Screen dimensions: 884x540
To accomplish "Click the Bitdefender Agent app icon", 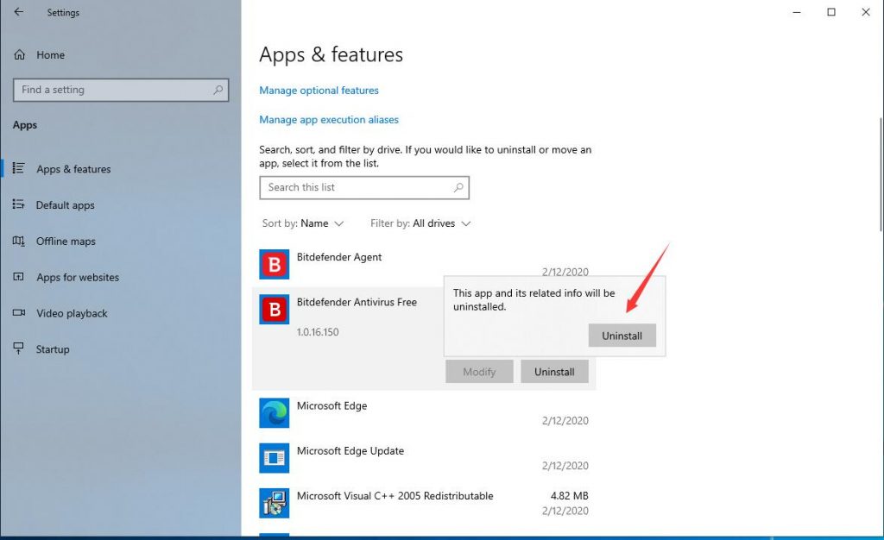I will pyautogui.click(x=274, y=264).
